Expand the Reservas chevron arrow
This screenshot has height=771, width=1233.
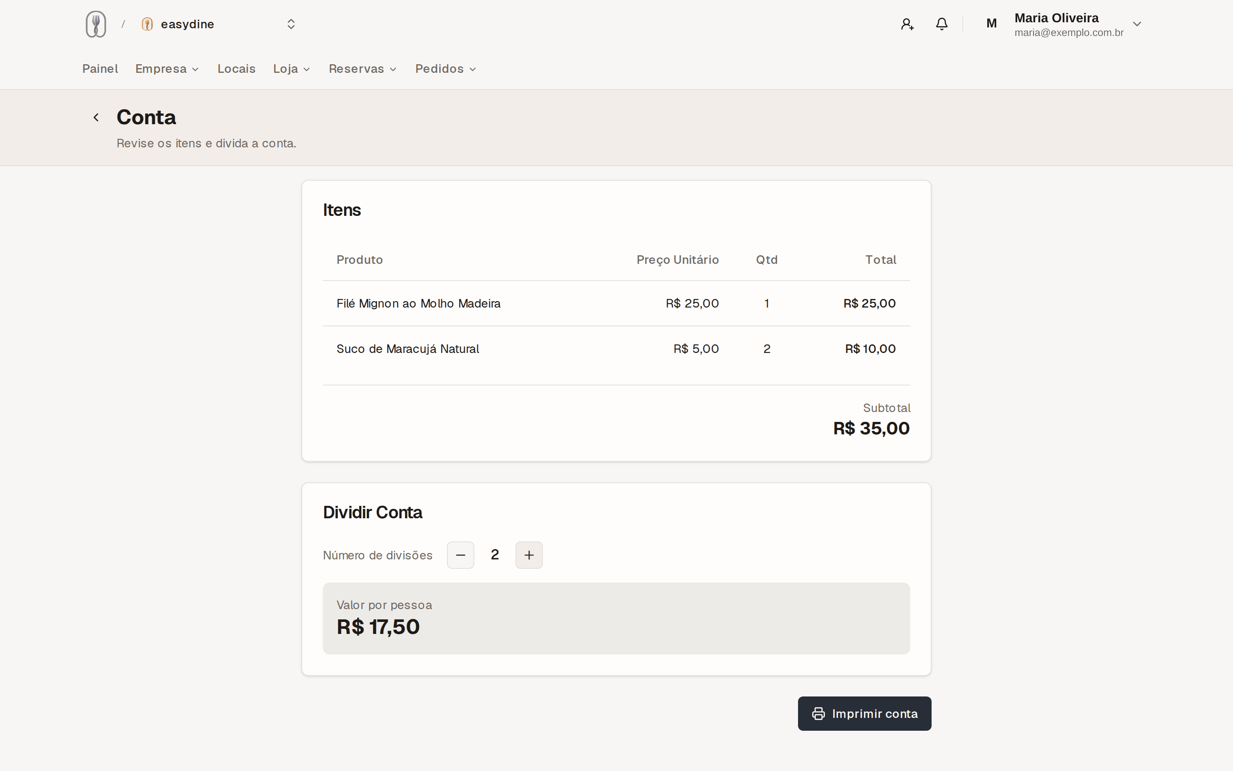[393, 69]
